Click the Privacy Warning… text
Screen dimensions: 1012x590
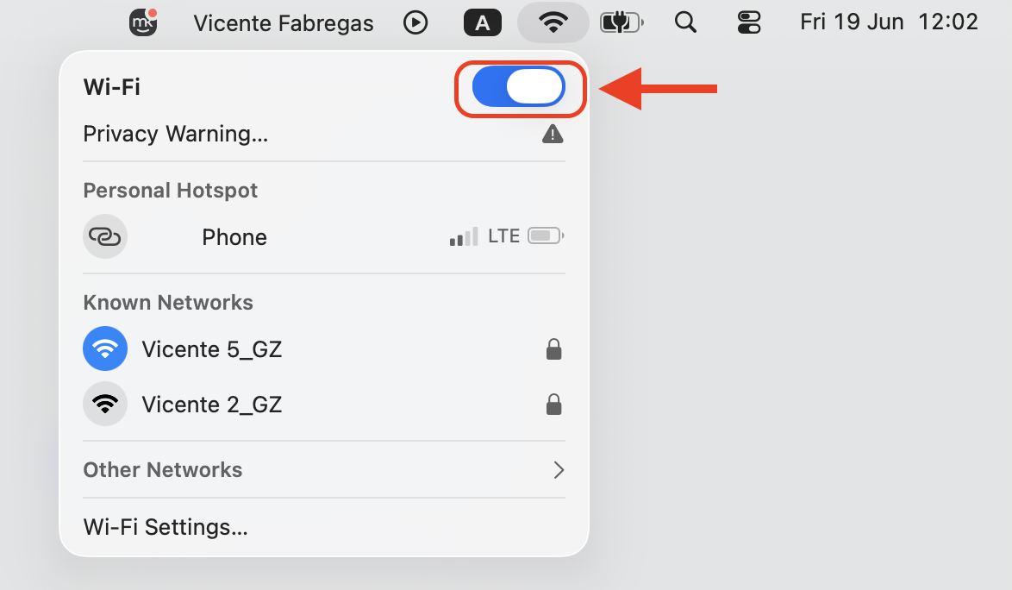(x=176, y=134)
